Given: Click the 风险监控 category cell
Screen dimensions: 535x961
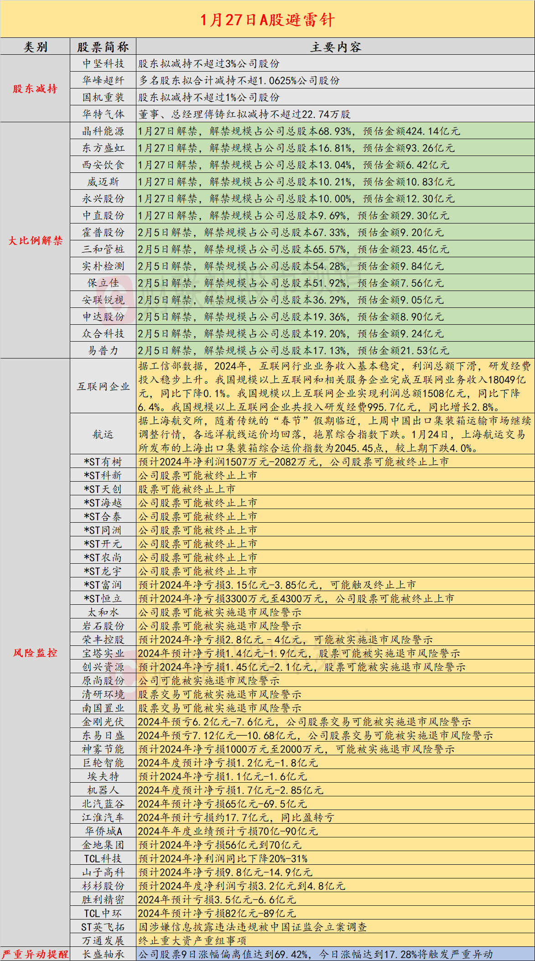Looking at the screenshot, I should (x=35, y=653).
